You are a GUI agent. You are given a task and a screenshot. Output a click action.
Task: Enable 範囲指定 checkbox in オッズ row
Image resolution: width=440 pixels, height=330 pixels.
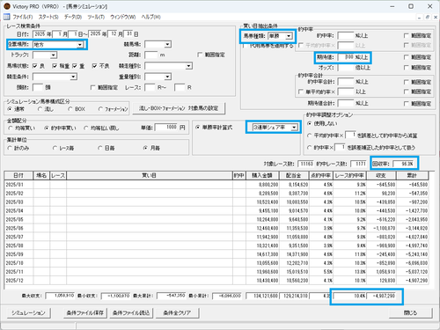tap(407, 68)
